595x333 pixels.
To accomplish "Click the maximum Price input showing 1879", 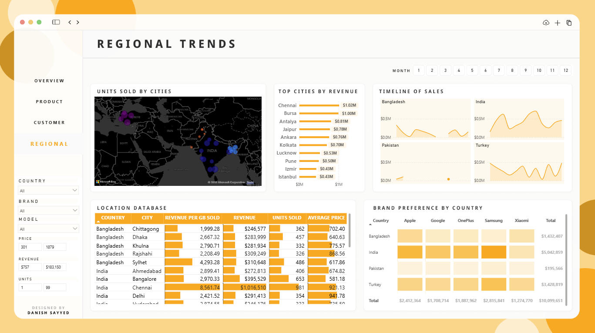I will tap(54, 247).
